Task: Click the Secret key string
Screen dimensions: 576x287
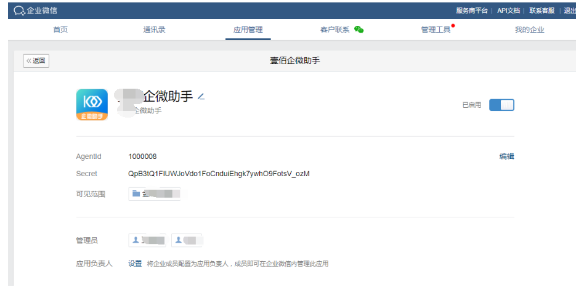Action: (219, 174)
